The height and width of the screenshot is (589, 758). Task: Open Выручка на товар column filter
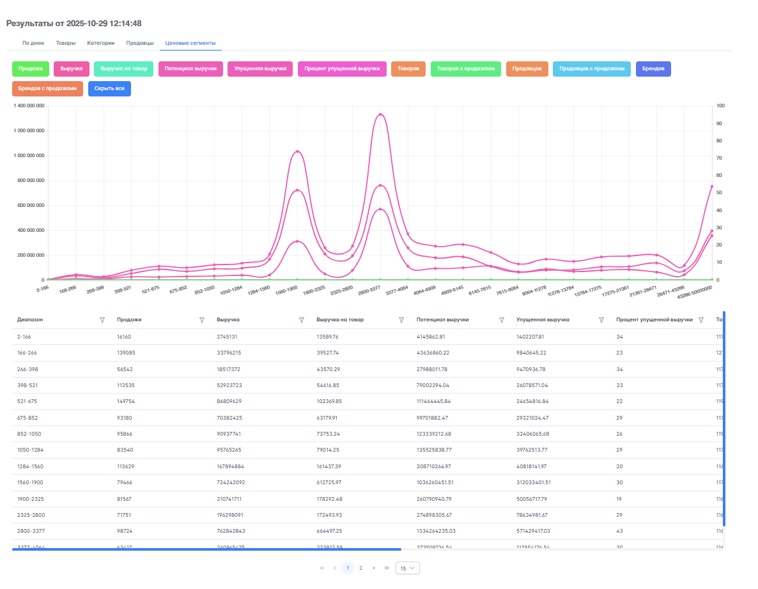point(401,320)
